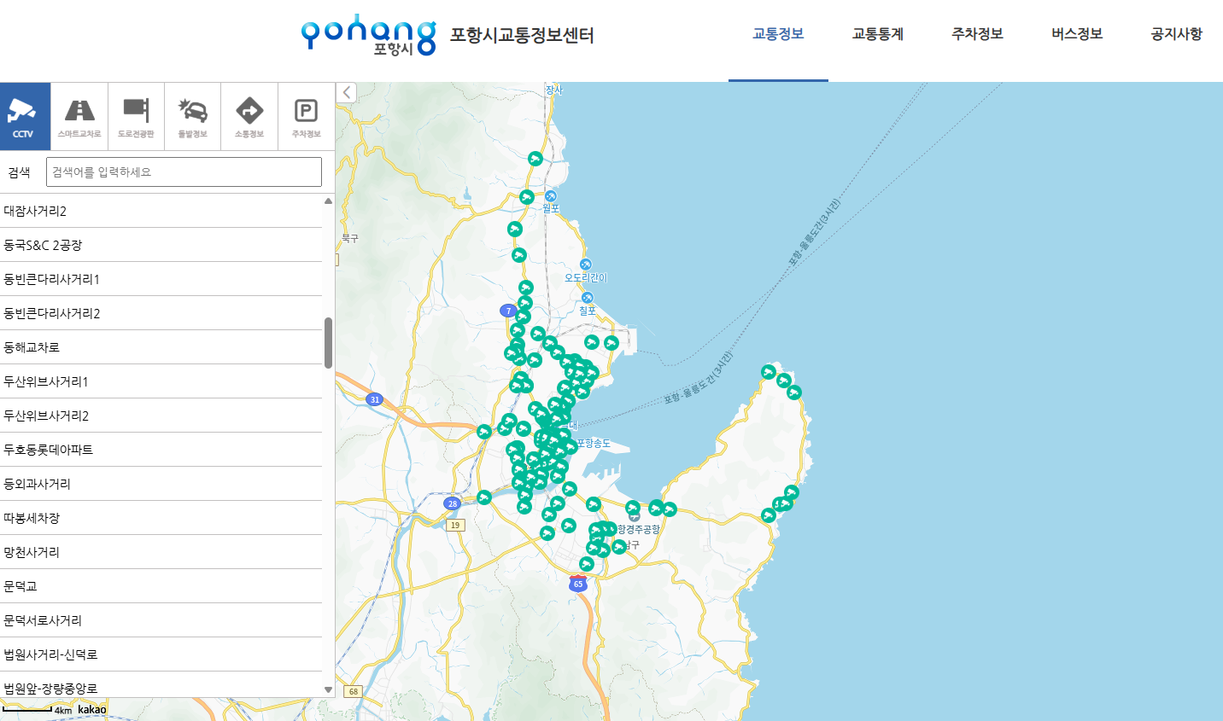
Task: Open the 스마트교차로 road icon tab
Action: coord(79,116)
